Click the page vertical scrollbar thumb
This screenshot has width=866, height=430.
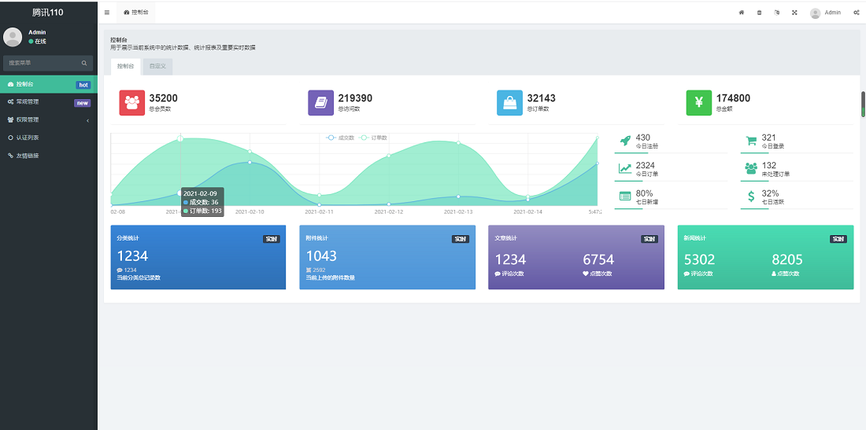tap(863, 105)
